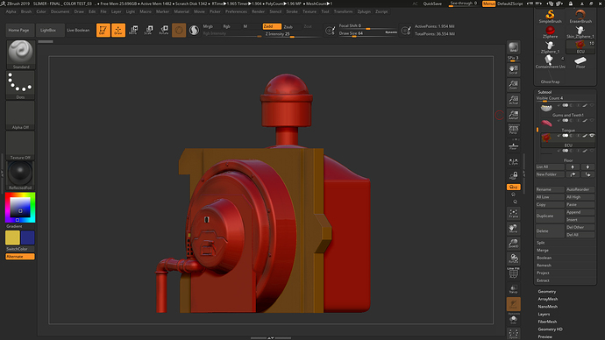Image resolution: width=605 pixels, height=340 pixels.
Task: Toggle the Solo mode button
Action: [514, 320]
